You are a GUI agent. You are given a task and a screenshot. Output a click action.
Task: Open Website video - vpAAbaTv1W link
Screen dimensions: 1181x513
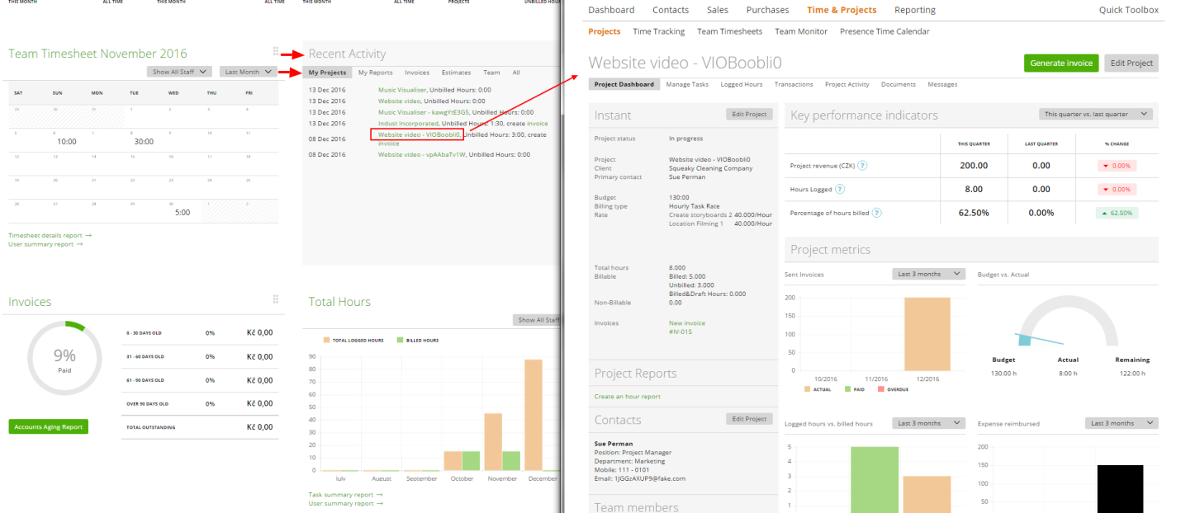pos(422,154)
